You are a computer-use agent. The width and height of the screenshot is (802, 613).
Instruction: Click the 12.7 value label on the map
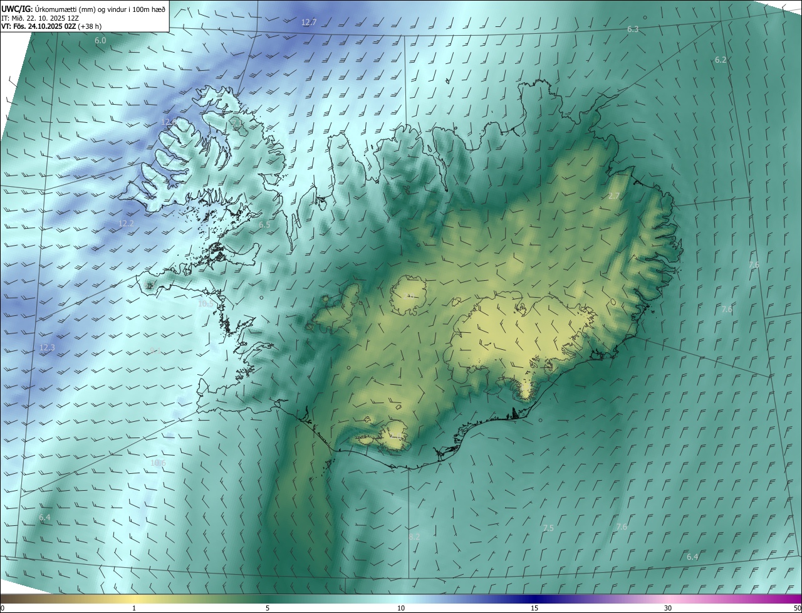[309, 22]
